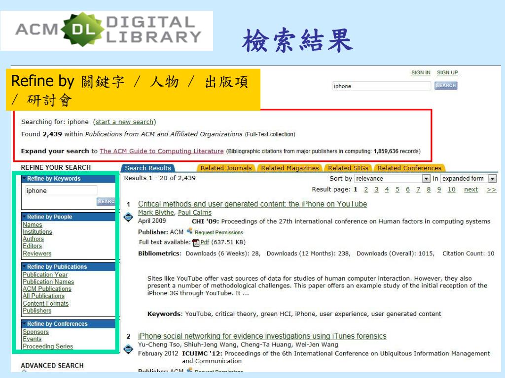Refine by ACM Publications
The width and height of the screenshot is (505, 378).
pyautogui.click(x=47, y=288)
